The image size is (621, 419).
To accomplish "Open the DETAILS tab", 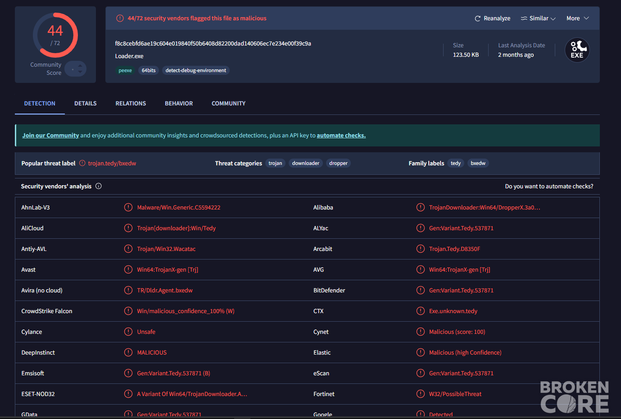I will pos(86,104).
